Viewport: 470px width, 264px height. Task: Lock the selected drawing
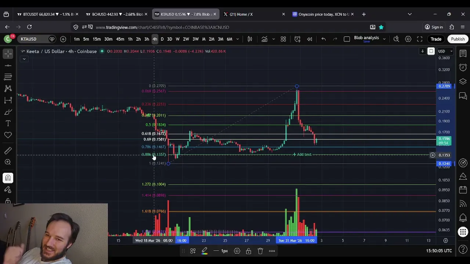(x=249, y=251)
